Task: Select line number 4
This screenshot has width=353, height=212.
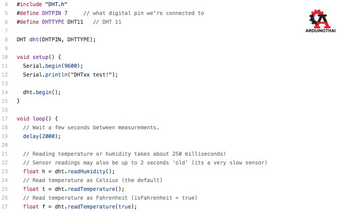Action: pyautogui.click(x=6, y=4)
